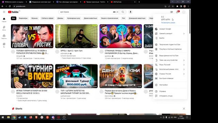This screenshot has width=218, height=123.
Task: Open Purchases and memberships entry
Action: pos(170,49)
